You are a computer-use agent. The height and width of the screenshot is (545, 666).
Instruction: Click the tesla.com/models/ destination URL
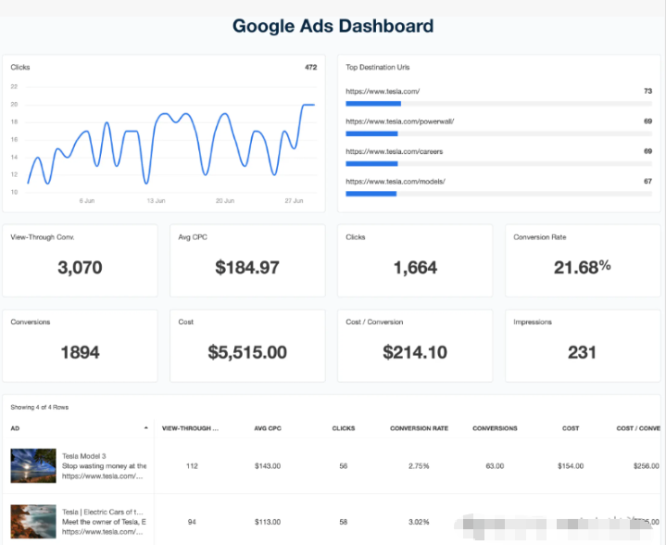point(395,182)
